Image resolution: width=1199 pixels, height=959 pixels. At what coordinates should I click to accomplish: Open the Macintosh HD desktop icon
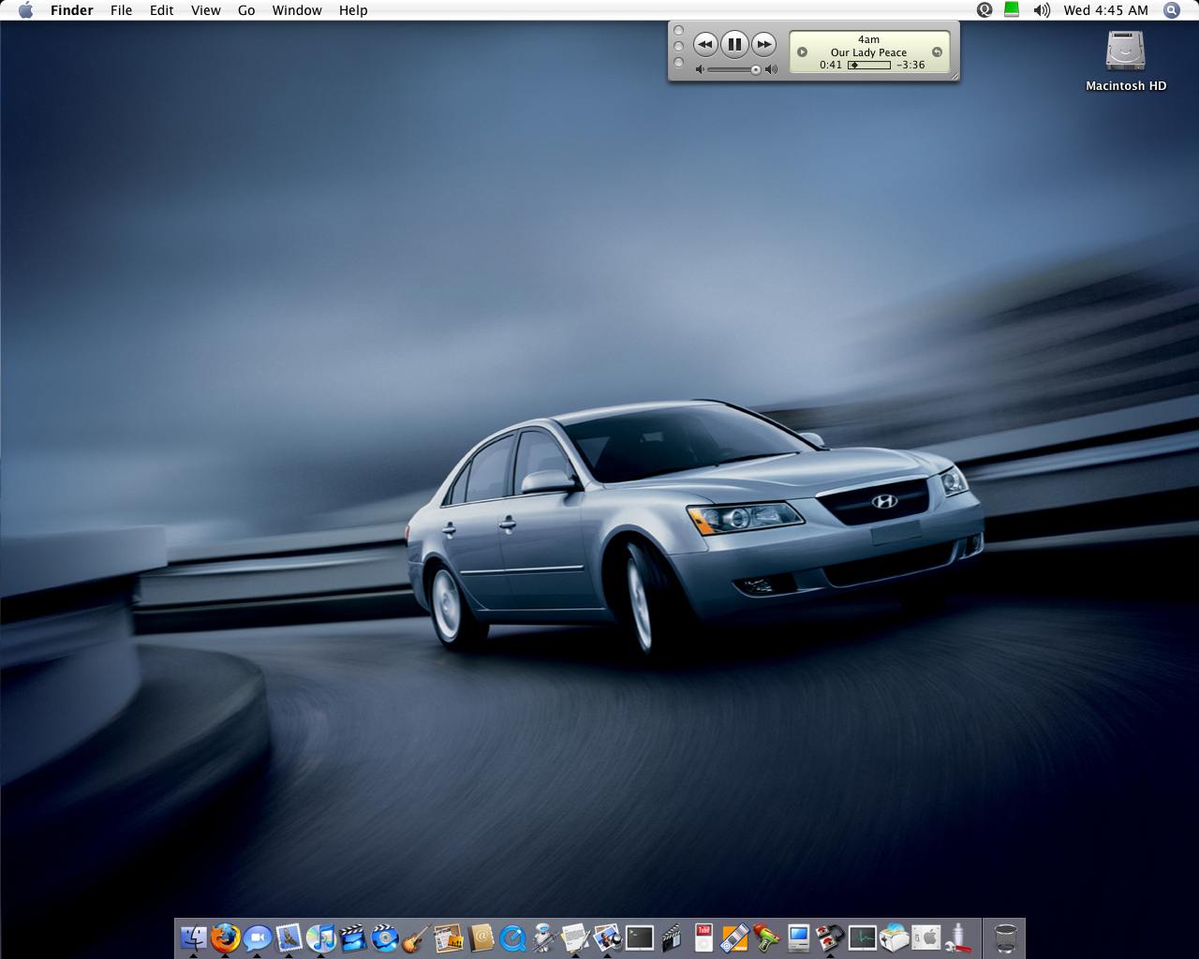pyautogui.click(x=1126, y=61)
